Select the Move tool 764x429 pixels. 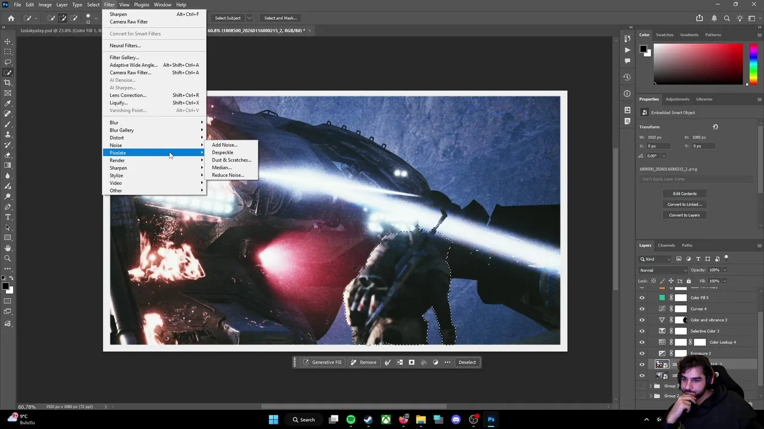pyautogui.click(x=8, y=41)
